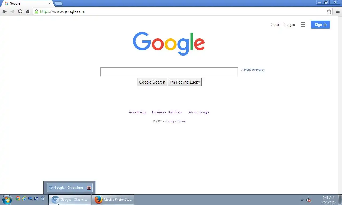The width and height of the screenshot is (342, 205).
Task: Click the forward navigation arrow
Action: [12, 11]
